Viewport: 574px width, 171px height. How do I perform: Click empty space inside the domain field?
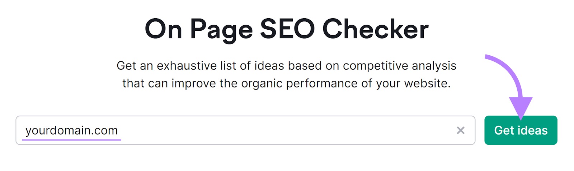[x=287, y=130]
